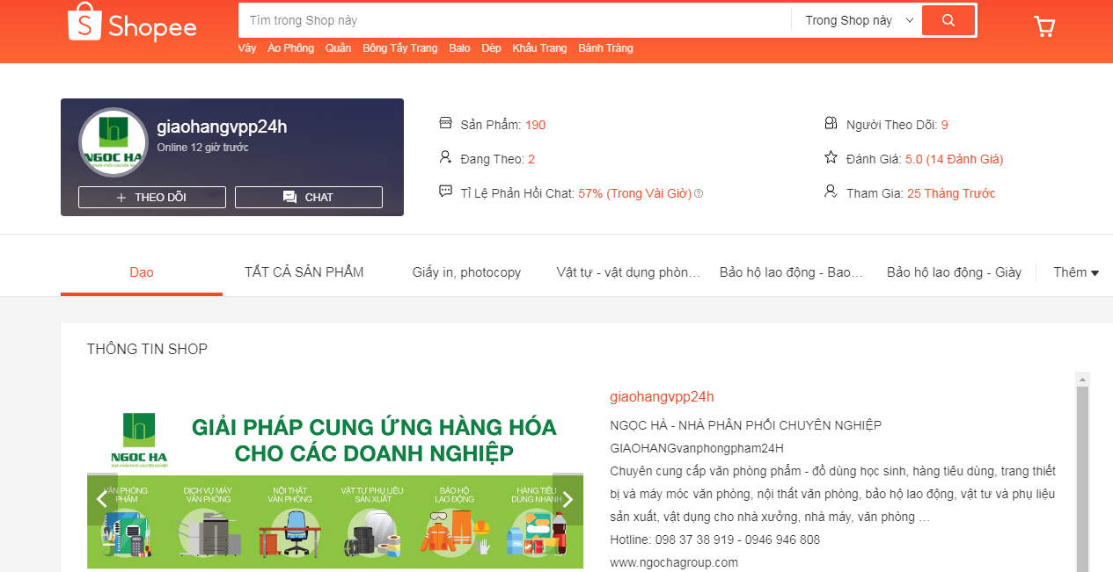Open the Trong Shop này search scope dropdown
Image resolution: width=1113 pixels, height=572 pixels.
pyautogui.click(x=859, y=20)
